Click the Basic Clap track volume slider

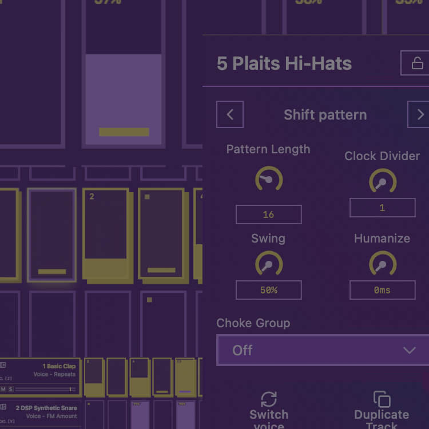[x=45, y=389]
